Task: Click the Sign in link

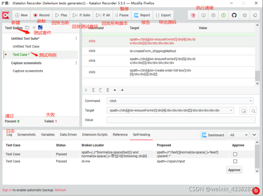Action: pos(7,190)
